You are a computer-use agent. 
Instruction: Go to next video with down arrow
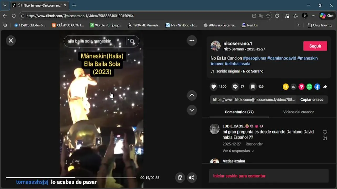[192, 110]
